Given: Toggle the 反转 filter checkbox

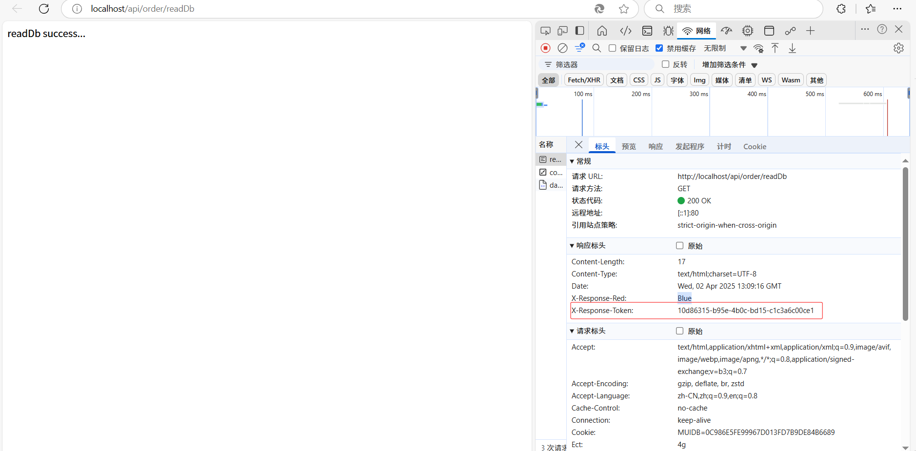Looking at the screenshot, I should 665,64.
